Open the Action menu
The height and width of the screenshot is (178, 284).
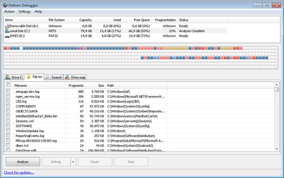9,12
